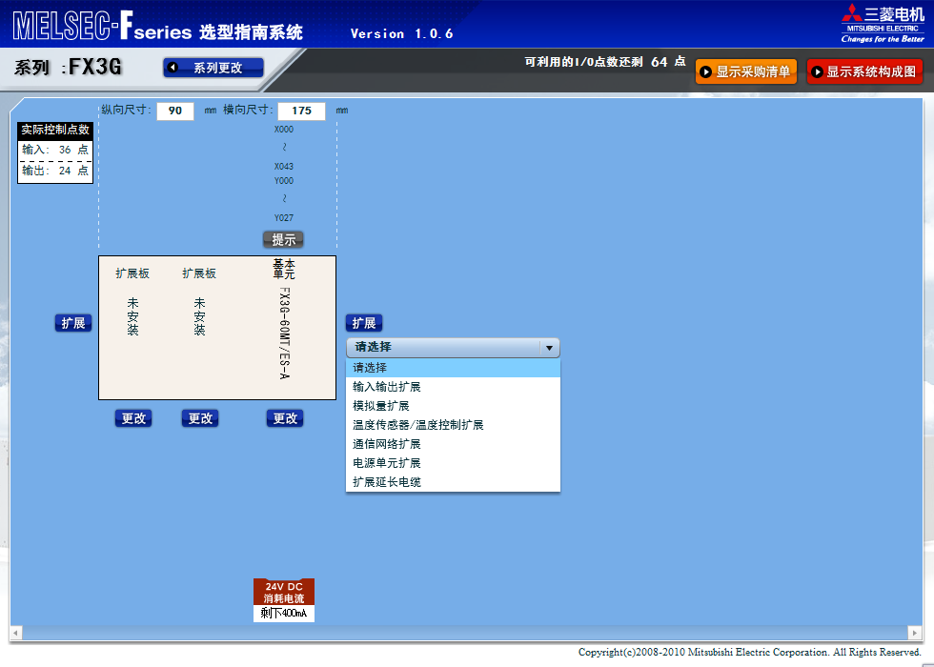This screenshot has height=667, width=934.
Task: Collapse the 请选择 dropdown arrow
Action: (x=549, y=348)
